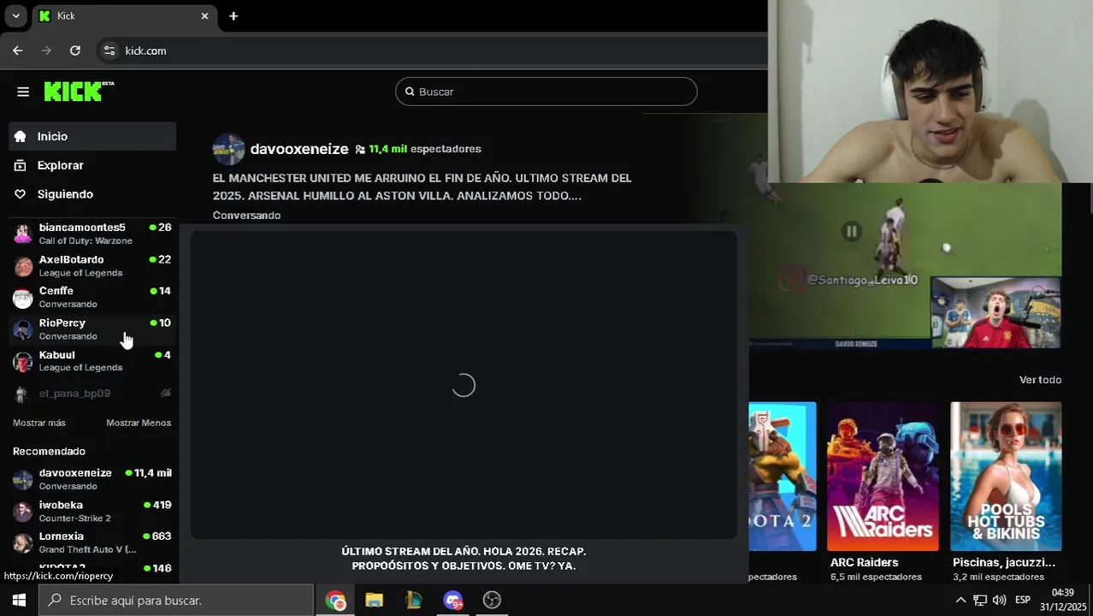Reload the Kick page
Viewport: 1093px width, 616px height.
[75, 50]
